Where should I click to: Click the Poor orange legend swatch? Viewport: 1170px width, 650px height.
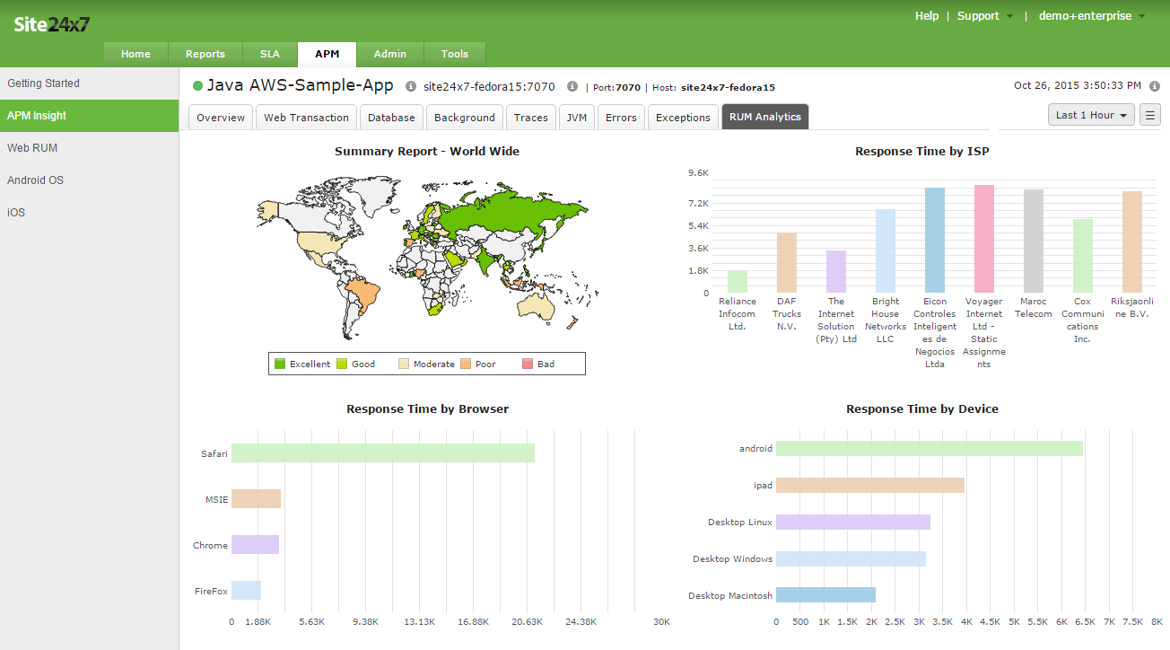[466, 364]
